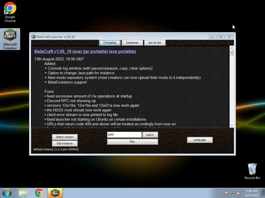Click the changelog scrollbar up arrow
The height and width of the screenshot is (198, 265).
pyautogui.click(x=232, y=48)
